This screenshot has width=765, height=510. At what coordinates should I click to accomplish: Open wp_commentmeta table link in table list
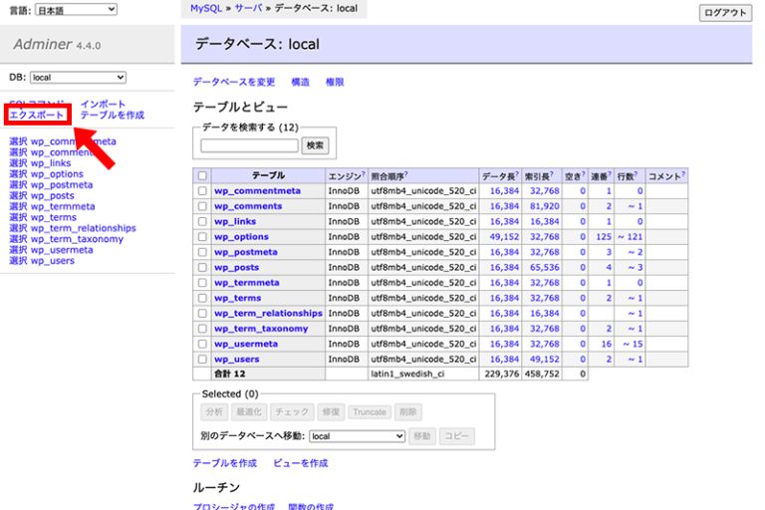258,191
